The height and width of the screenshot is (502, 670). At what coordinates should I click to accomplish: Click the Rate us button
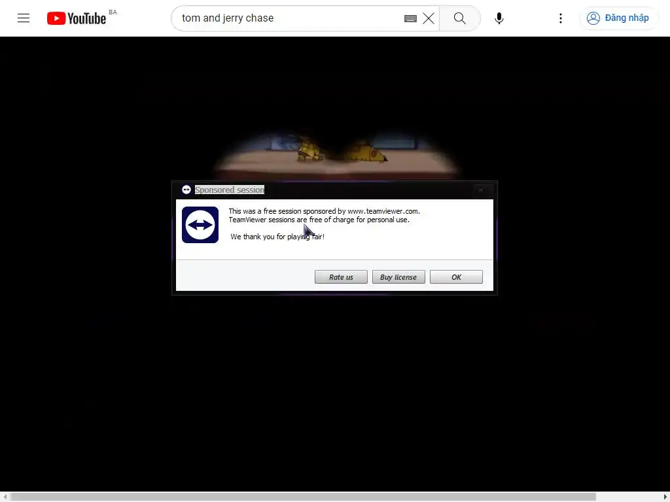pos(341,277)
